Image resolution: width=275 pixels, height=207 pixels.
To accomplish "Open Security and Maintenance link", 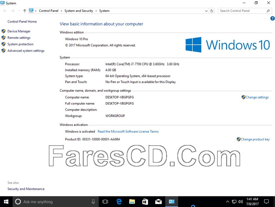I will click(26, 189).
